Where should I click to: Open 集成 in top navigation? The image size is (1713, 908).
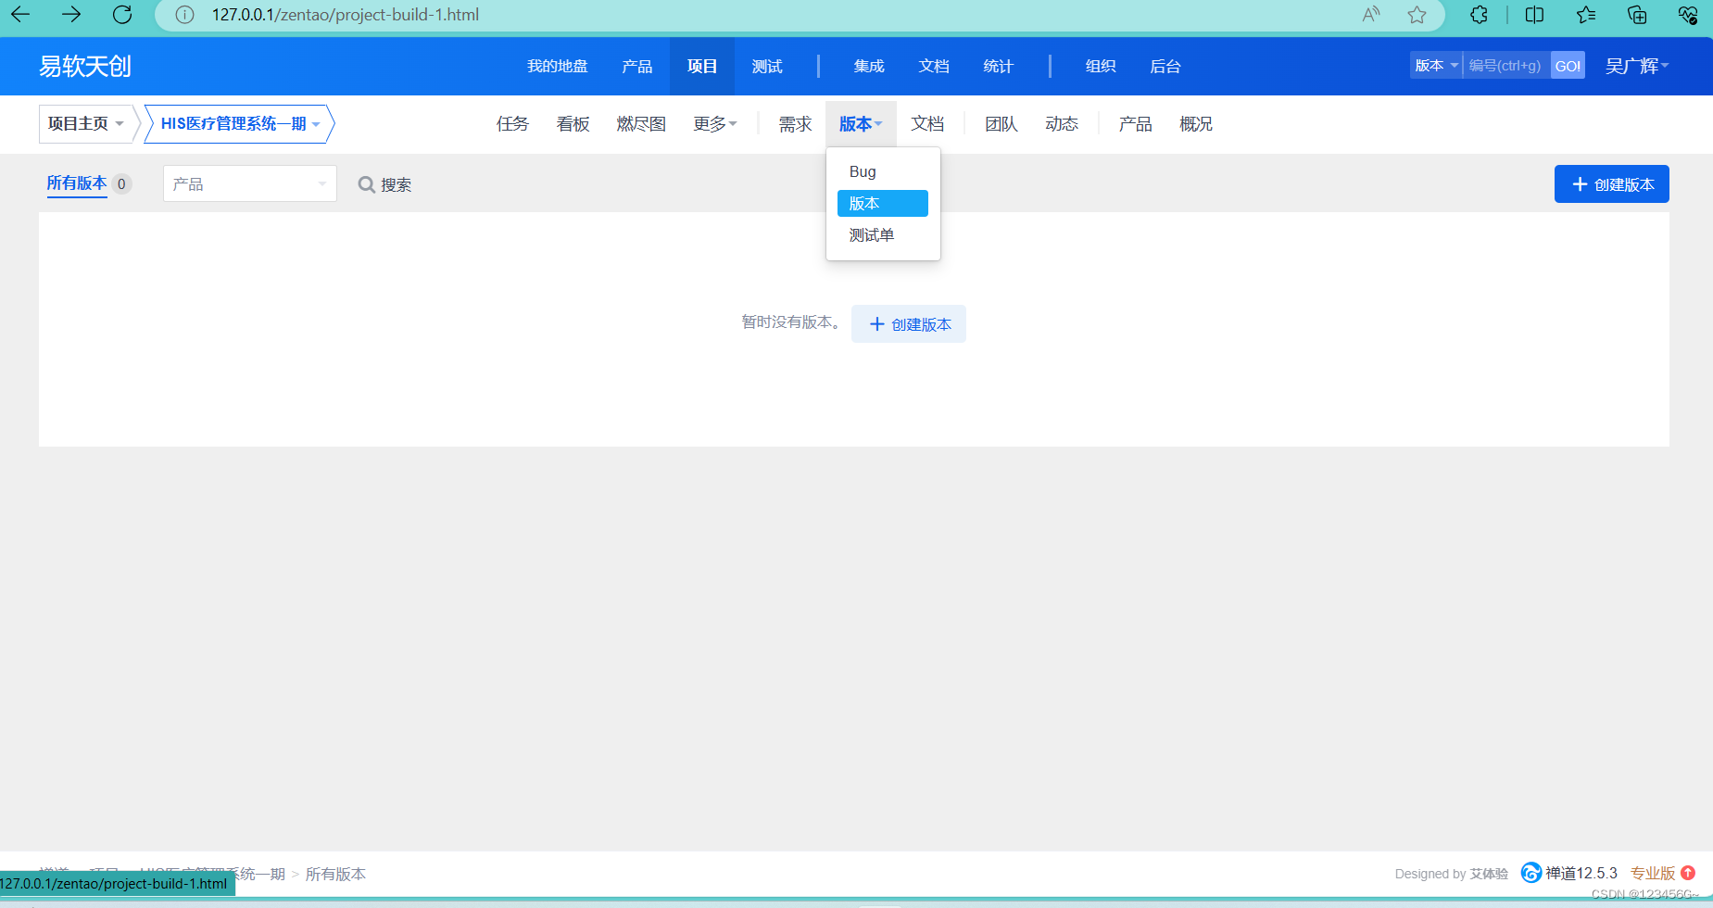pos(869,67)
